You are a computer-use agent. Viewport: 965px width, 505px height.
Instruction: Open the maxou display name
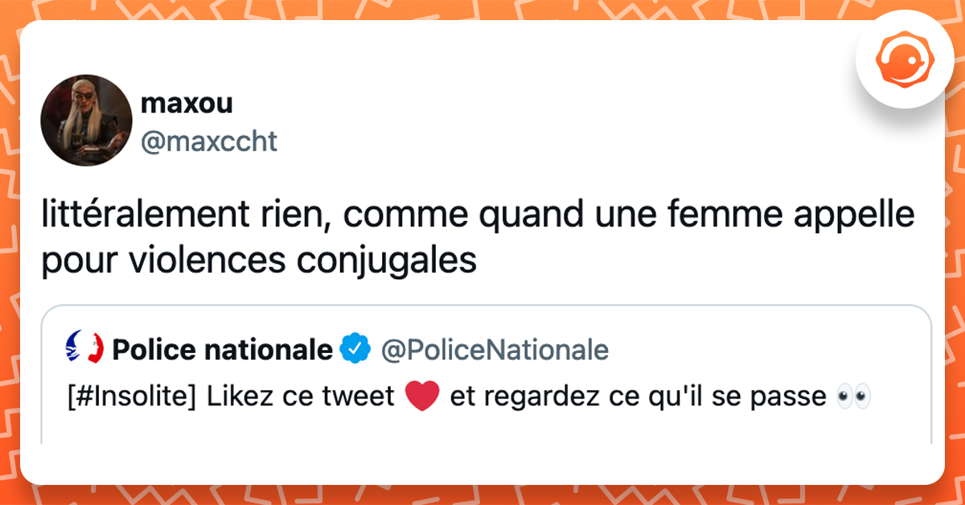[x=187, y=103]
